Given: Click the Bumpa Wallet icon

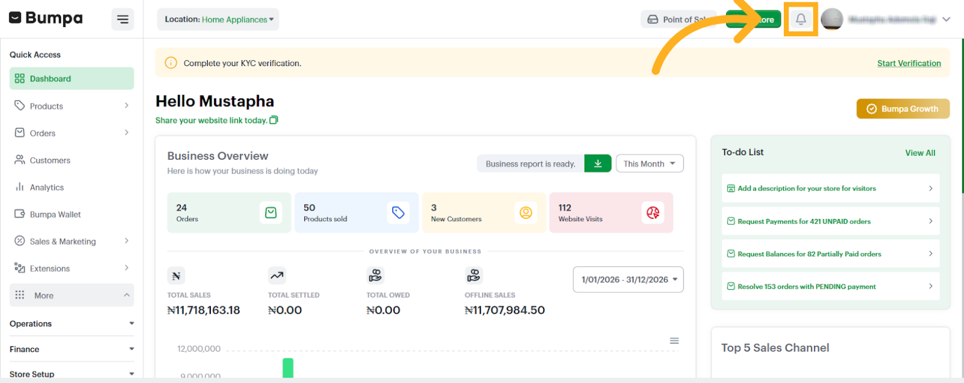Looking at the screenshot, I should click(19, 214).
